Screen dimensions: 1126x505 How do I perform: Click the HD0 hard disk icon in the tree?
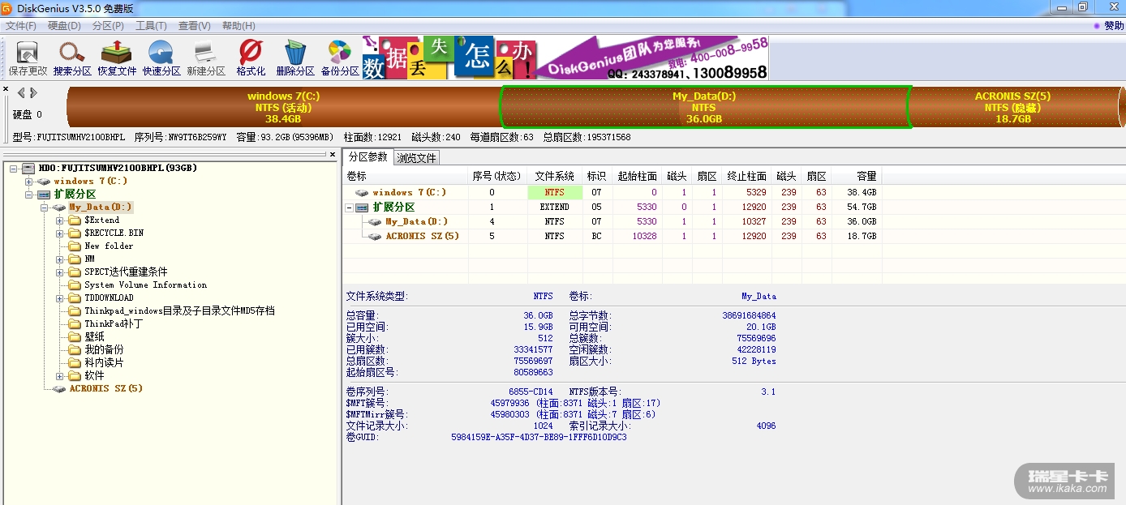(28, 169)
